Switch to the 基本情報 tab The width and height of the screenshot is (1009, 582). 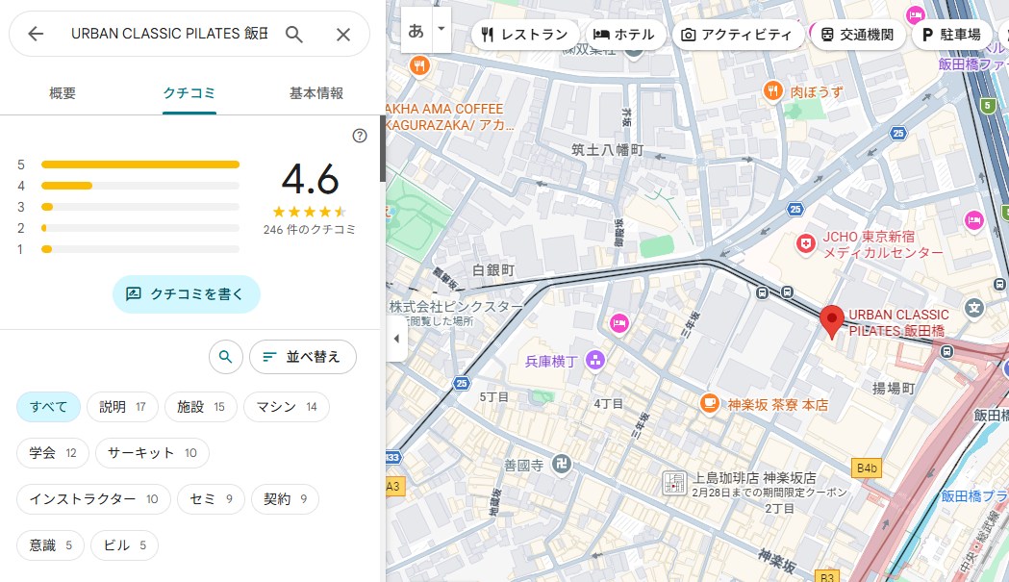[315, 93]
